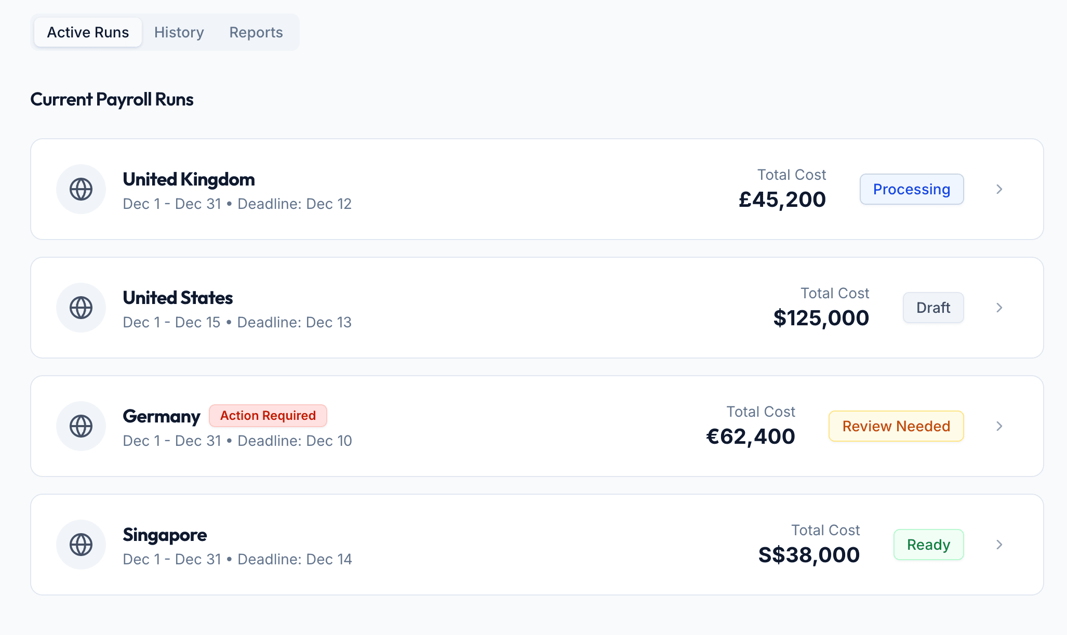Open the Reports tab
The image size is (1067, 635).
(256, 32)
